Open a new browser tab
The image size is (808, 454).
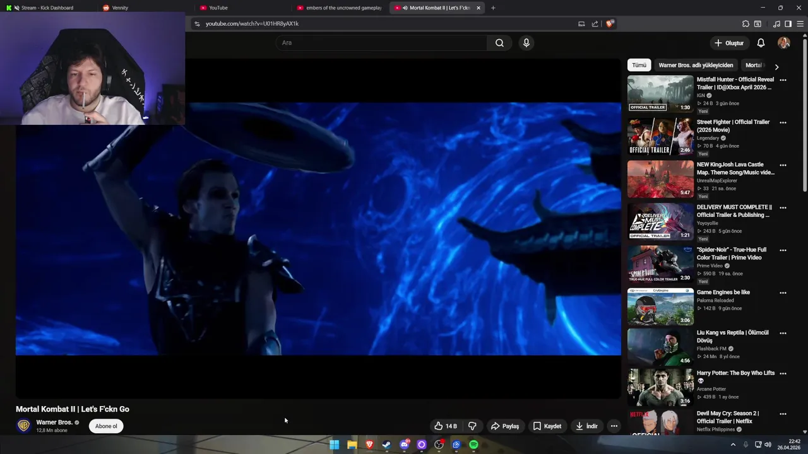[493, 8]
